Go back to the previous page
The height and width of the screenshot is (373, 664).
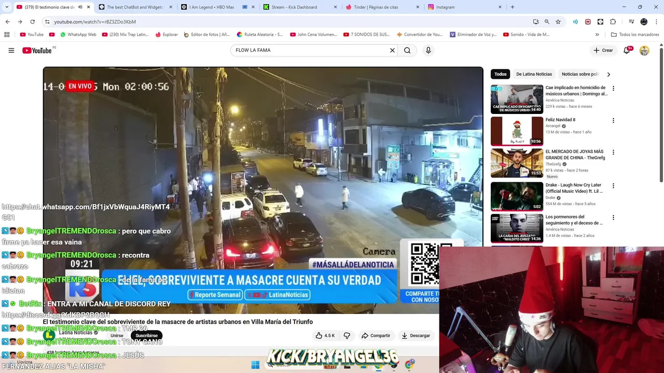click(7, 22)
